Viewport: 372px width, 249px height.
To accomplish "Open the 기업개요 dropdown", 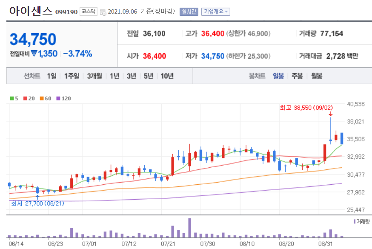I will [x=216, y=11].
